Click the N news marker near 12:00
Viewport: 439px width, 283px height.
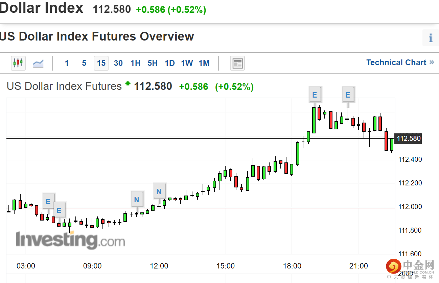point(159,192)
